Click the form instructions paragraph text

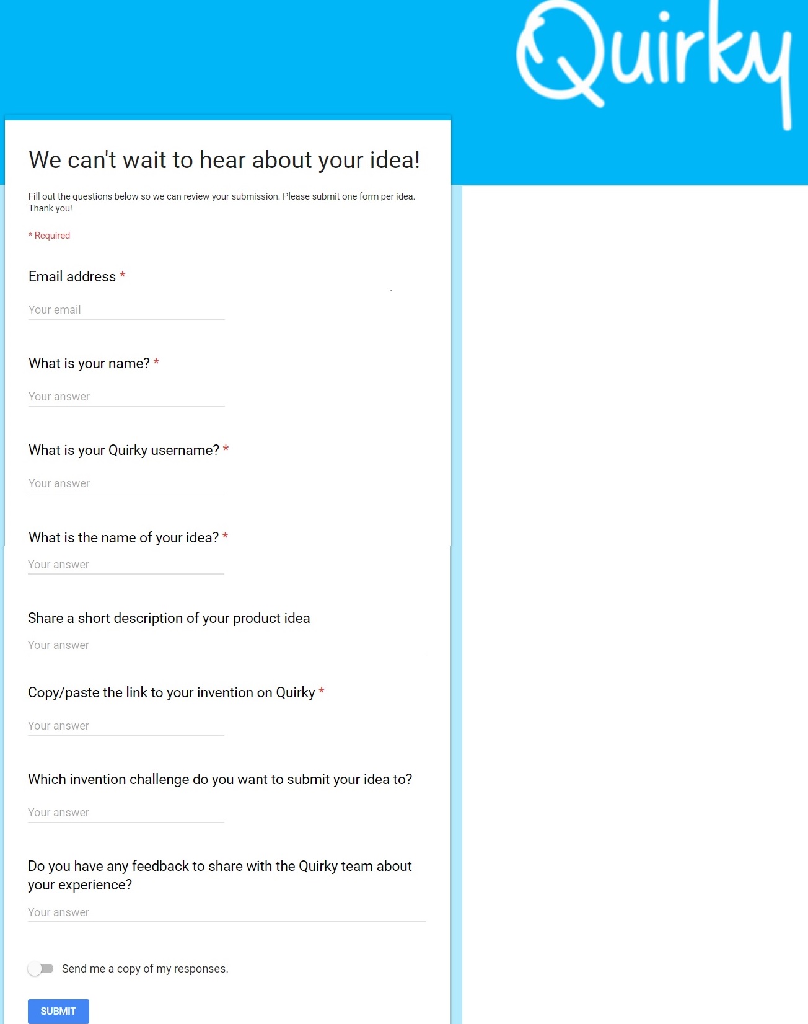[222, 202]
